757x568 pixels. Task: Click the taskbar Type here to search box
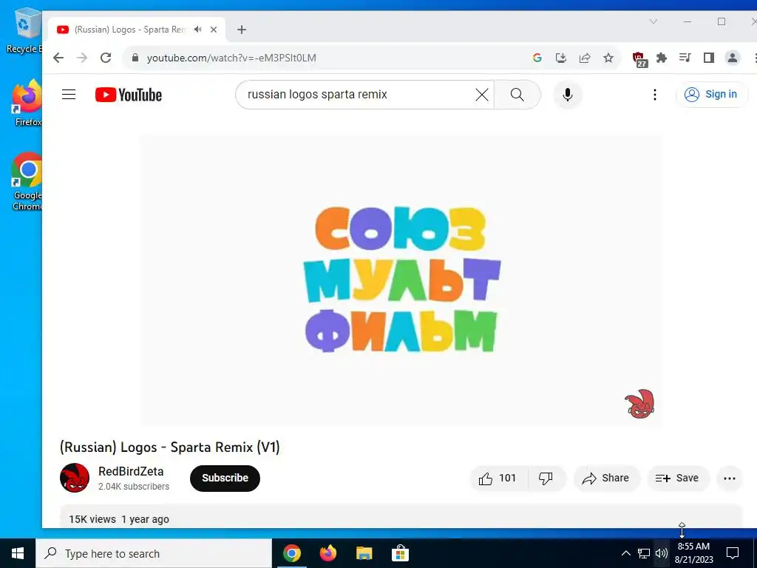(154, 553)
